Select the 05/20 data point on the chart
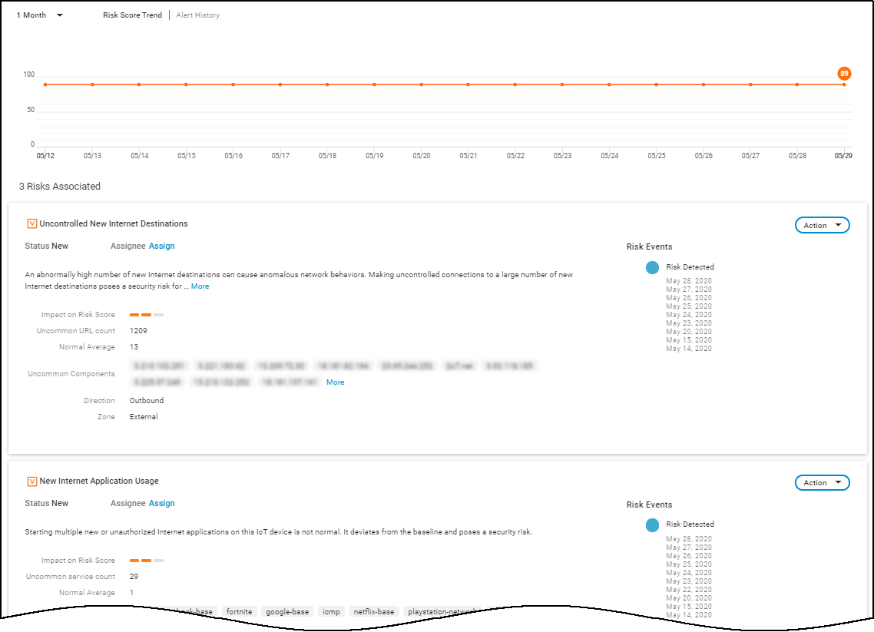 (422, 84)
